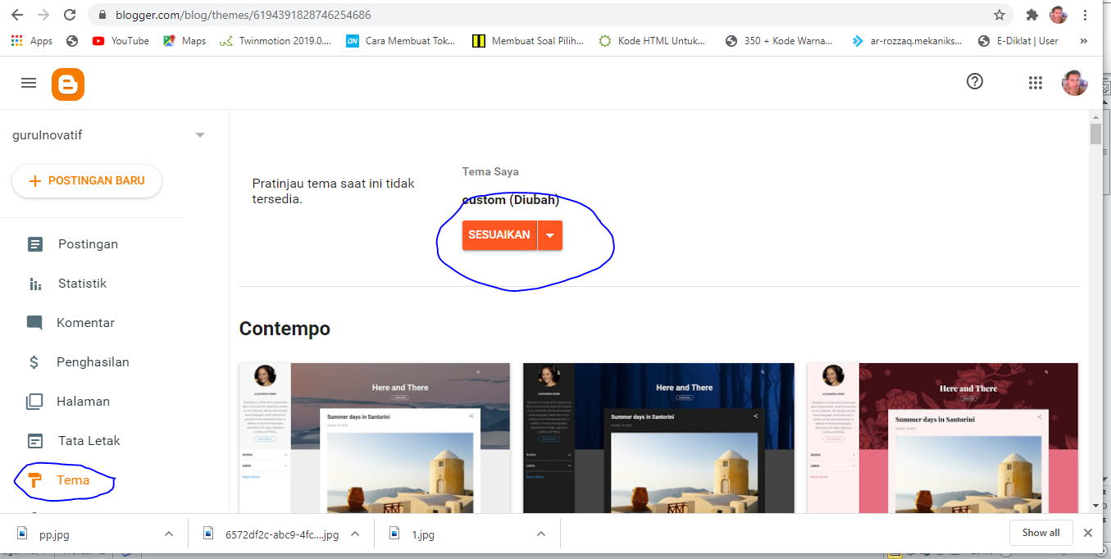Open dropdown arrow beside SESUAIKAN

pyautogui.click(x=550, y=235)
